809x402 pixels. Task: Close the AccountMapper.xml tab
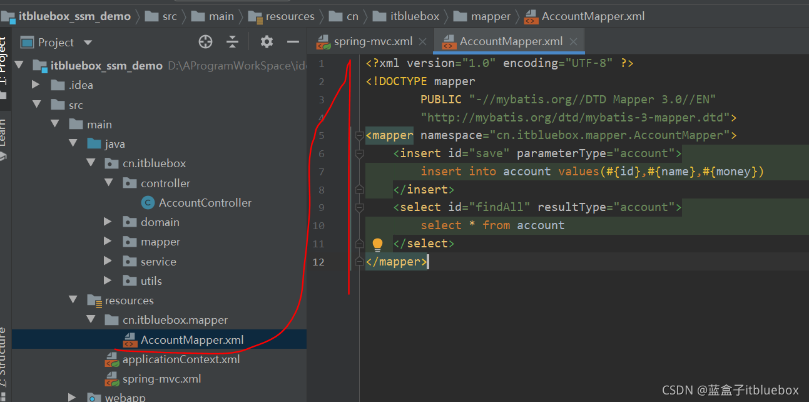point(573,42)
